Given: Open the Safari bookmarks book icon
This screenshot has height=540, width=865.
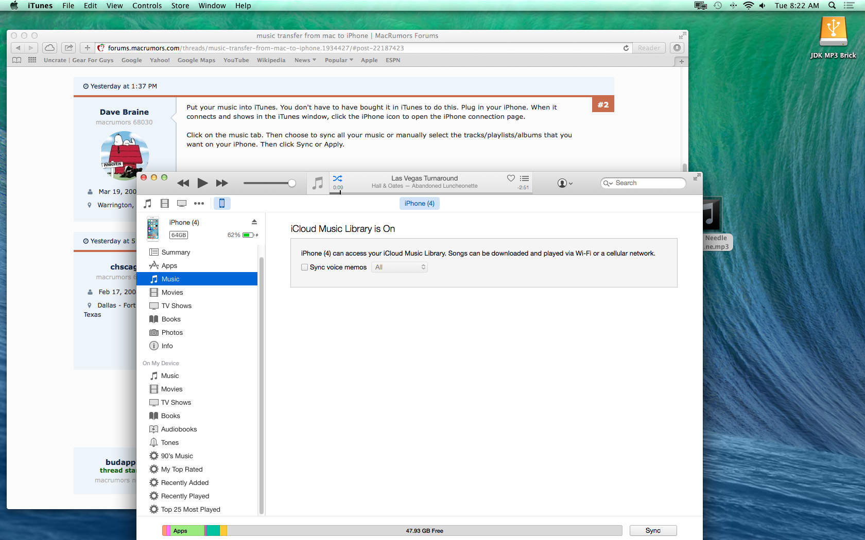Looking at the screenshot, I should click(16, 60).
